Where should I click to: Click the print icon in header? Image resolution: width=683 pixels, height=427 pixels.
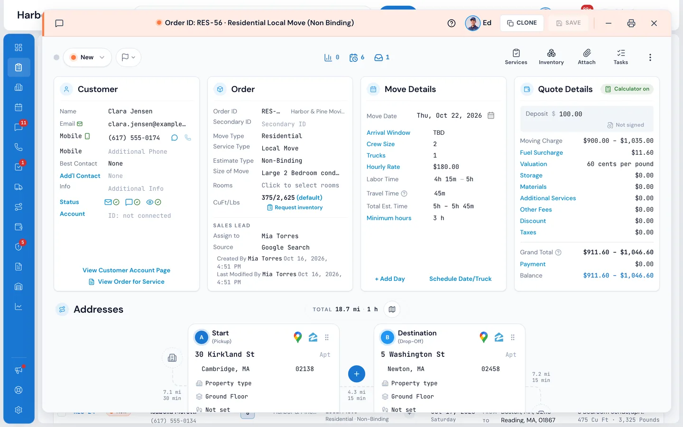(631, 23)
